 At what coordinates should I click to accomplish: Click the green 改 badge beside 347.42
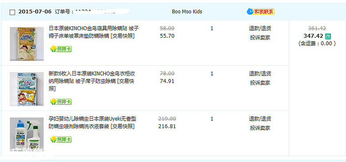[x=328, y=36]
